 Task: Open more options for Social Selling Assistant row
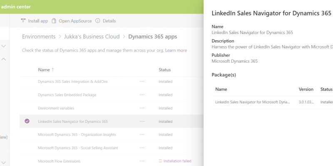pos(142,148)
